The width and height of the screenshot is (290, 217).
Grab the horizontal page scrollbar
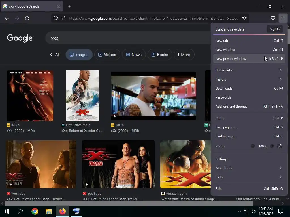pyautogui.click(x=129, y=203)
